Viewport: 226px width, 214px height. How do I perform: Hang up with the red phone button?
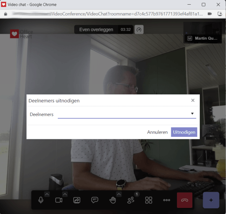(x=184, y=200)
